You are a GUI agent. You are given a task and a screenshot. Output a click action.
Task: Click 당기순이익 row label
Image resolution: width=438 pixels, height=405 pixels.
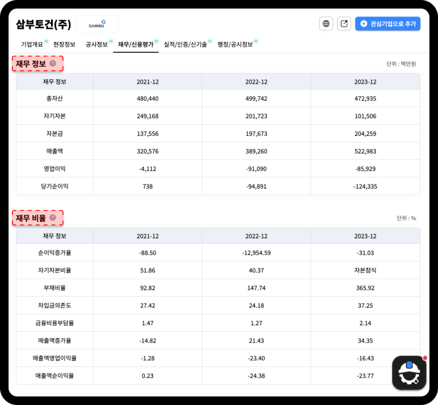click(x=54, y=186)
